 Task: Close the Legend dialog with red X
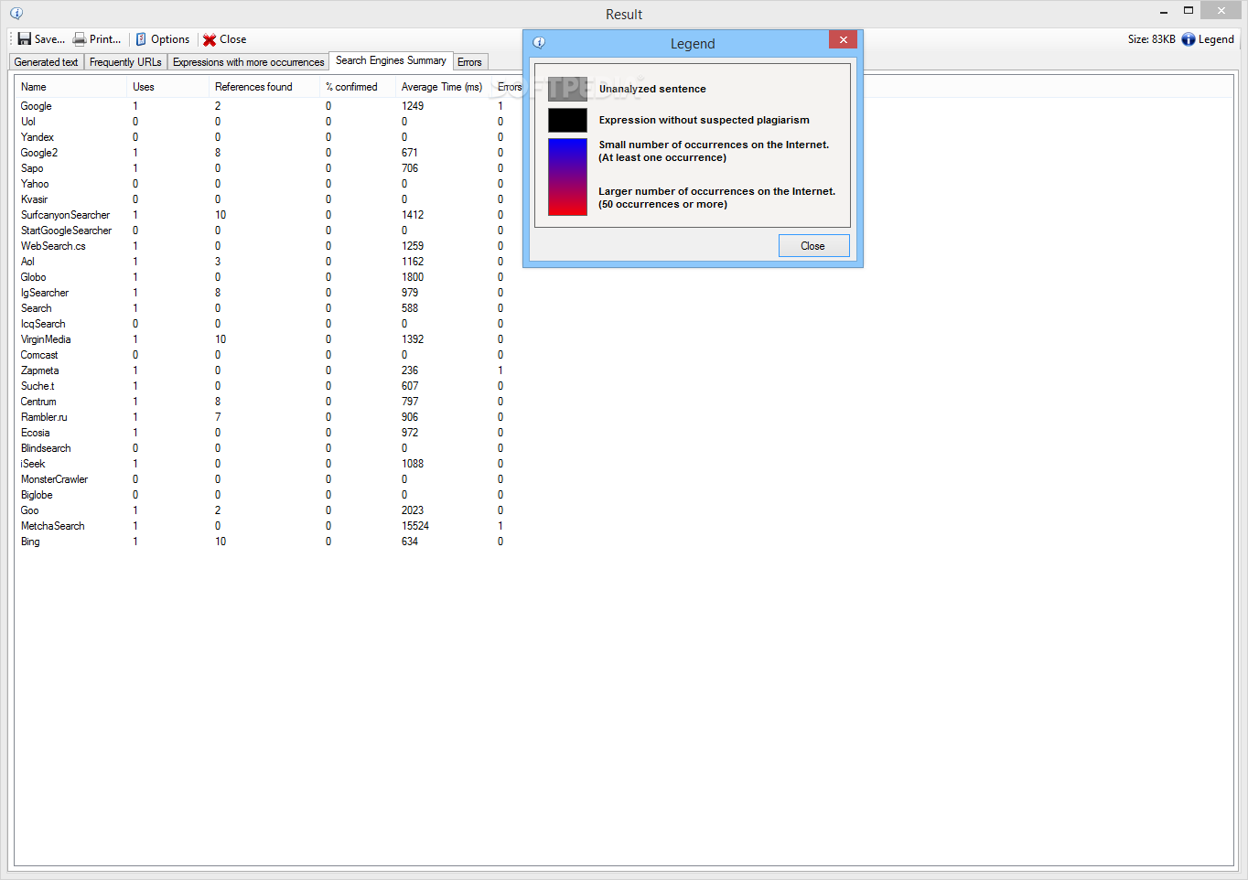(843, 39)
